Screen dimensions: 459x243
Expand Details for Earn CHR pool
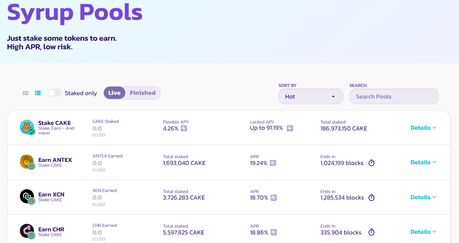pos(423,232)
